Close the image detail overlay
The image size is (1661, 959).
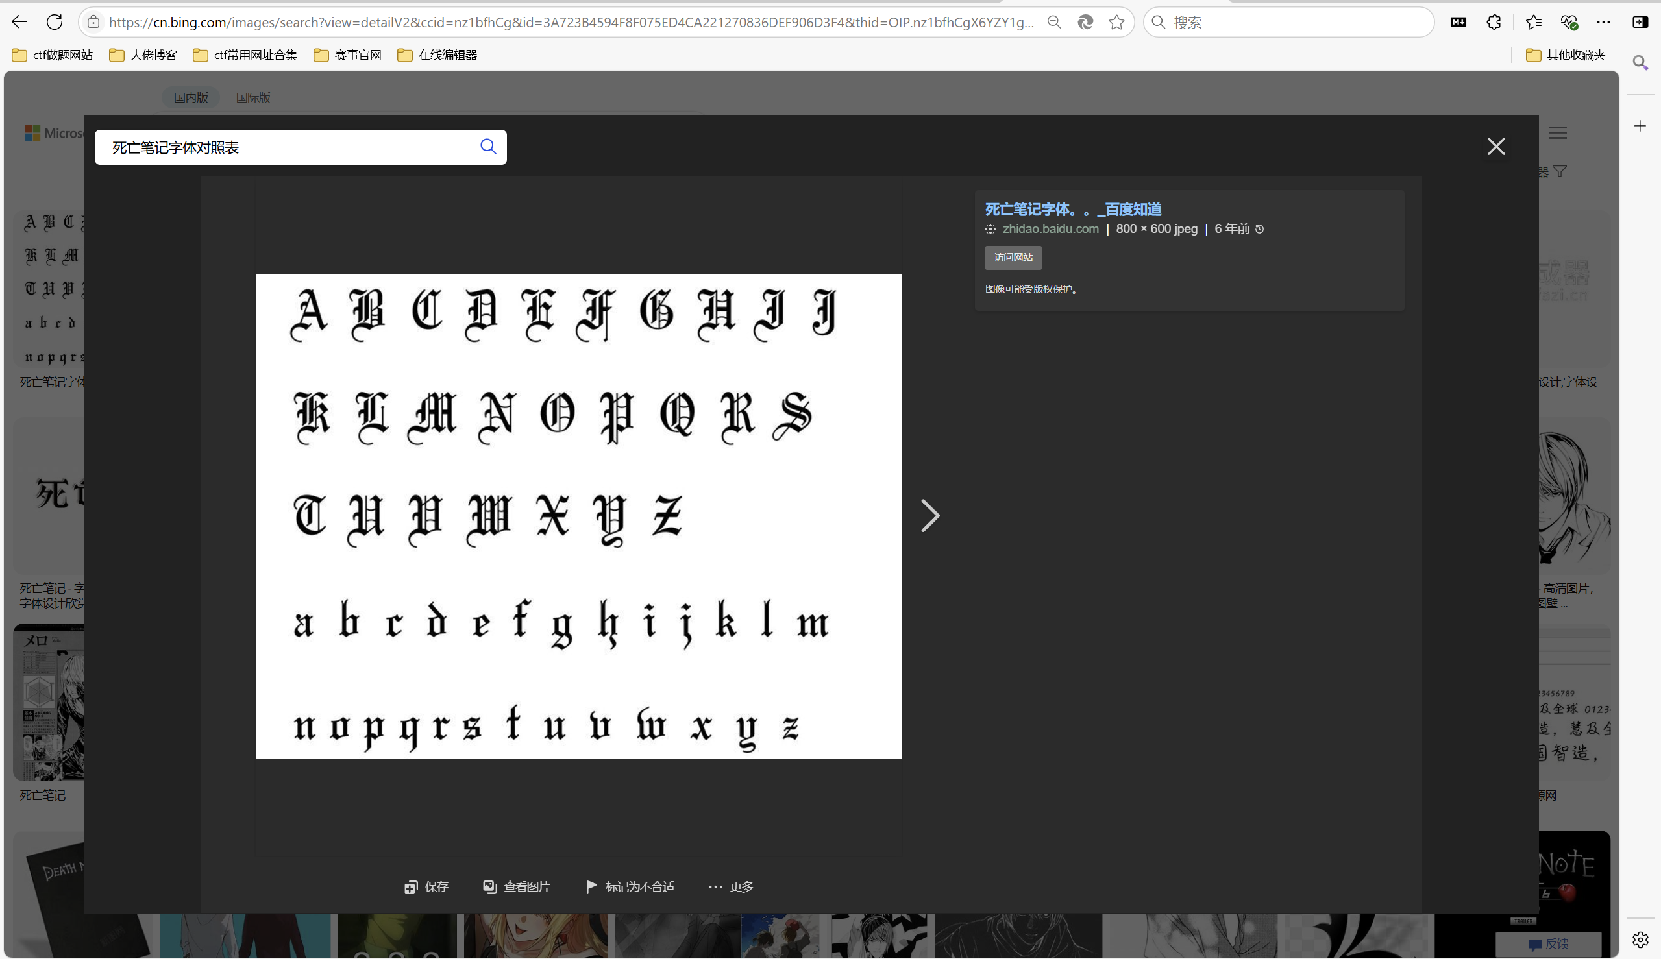pyautogui.click(x=1496, y=146)
